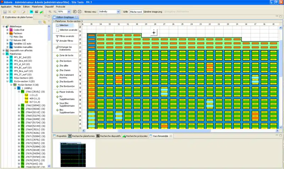This screenshot has width=284, height=169.
Task: Click the Echanger les traitements tool
Action: pyautogui.click(x=66, y=48)
